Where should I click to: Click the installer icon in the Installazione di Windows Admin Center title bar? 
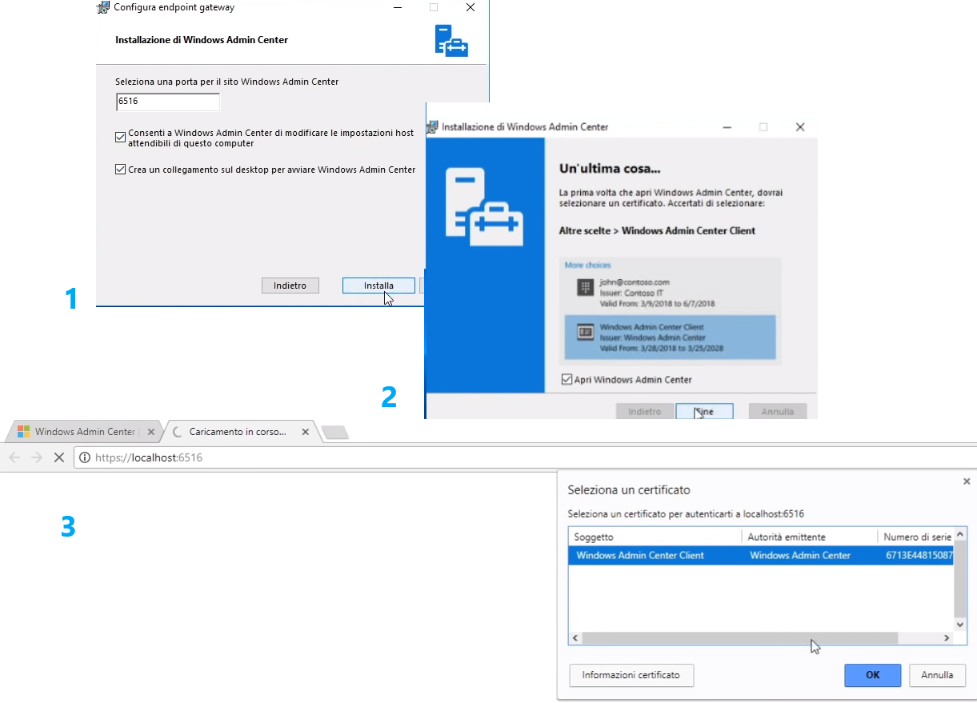[x=432, y=126]
